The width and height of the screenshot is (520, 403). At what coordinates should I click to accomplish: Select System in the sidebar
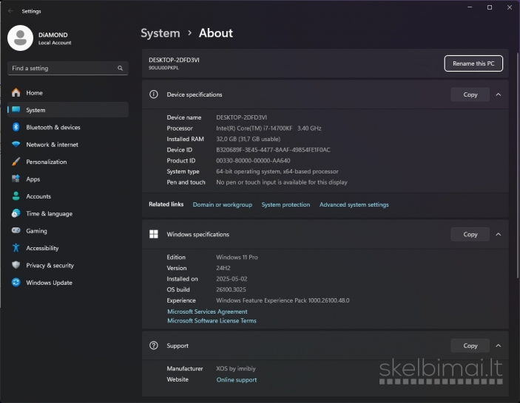(68, 110)
